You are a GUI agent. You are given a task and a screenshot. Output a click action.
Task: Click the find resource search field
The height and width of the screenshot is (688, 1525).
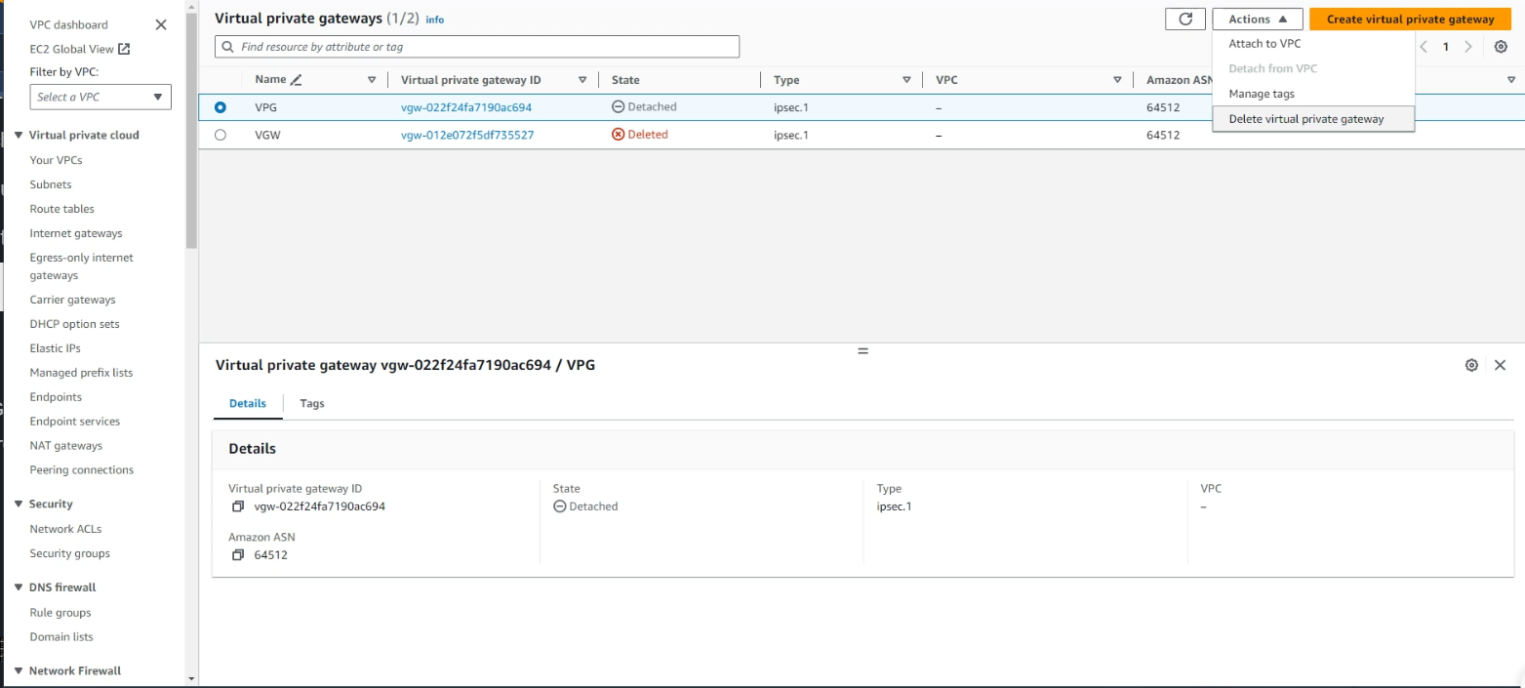[x=478, y=47]
